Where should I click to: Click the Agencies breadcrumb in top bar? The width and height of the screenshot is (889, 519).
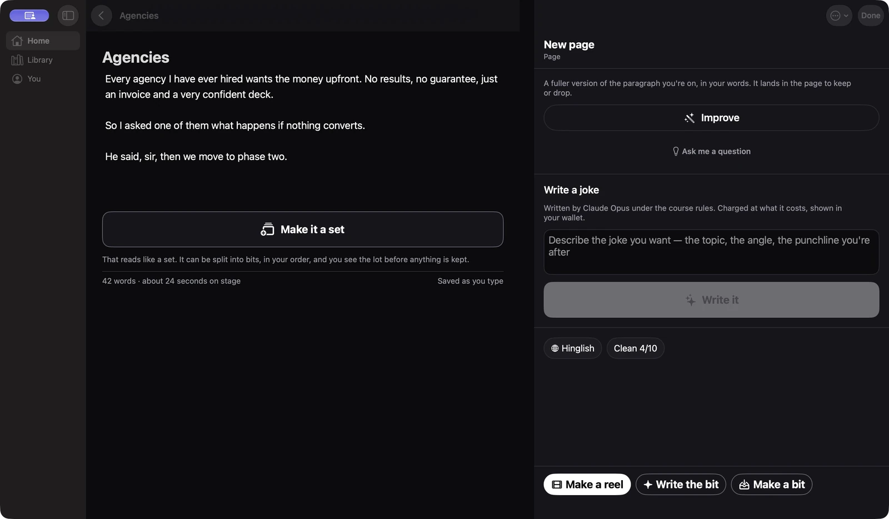(x=139, y=16)
